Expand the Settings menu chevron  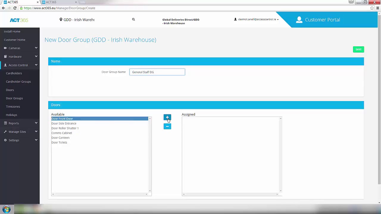tap(36, 140)
